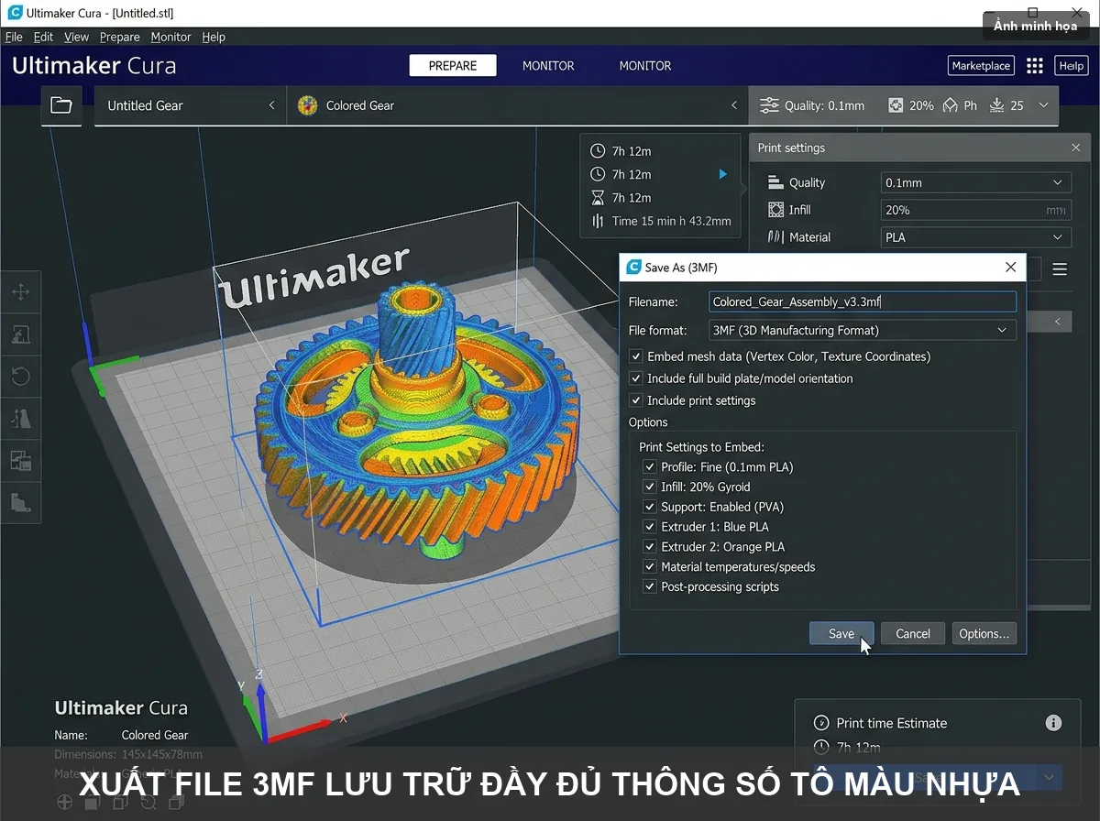Click Save in the Save As dialog
The height and width of the screenshot is (821, 1100).
pyautogui.click(x=841, y=633)
